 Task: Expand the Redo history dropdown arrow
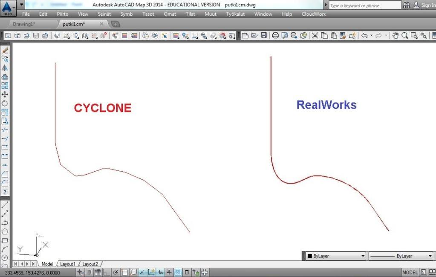386,36
